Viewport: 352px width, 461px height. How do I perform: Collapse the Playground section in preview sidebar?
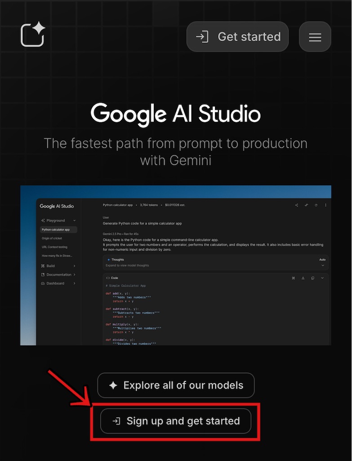pyautogui.click(x=74, y=221)
